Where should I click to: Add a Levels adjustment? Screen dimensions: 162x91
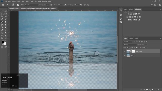[x=131, y=14]
